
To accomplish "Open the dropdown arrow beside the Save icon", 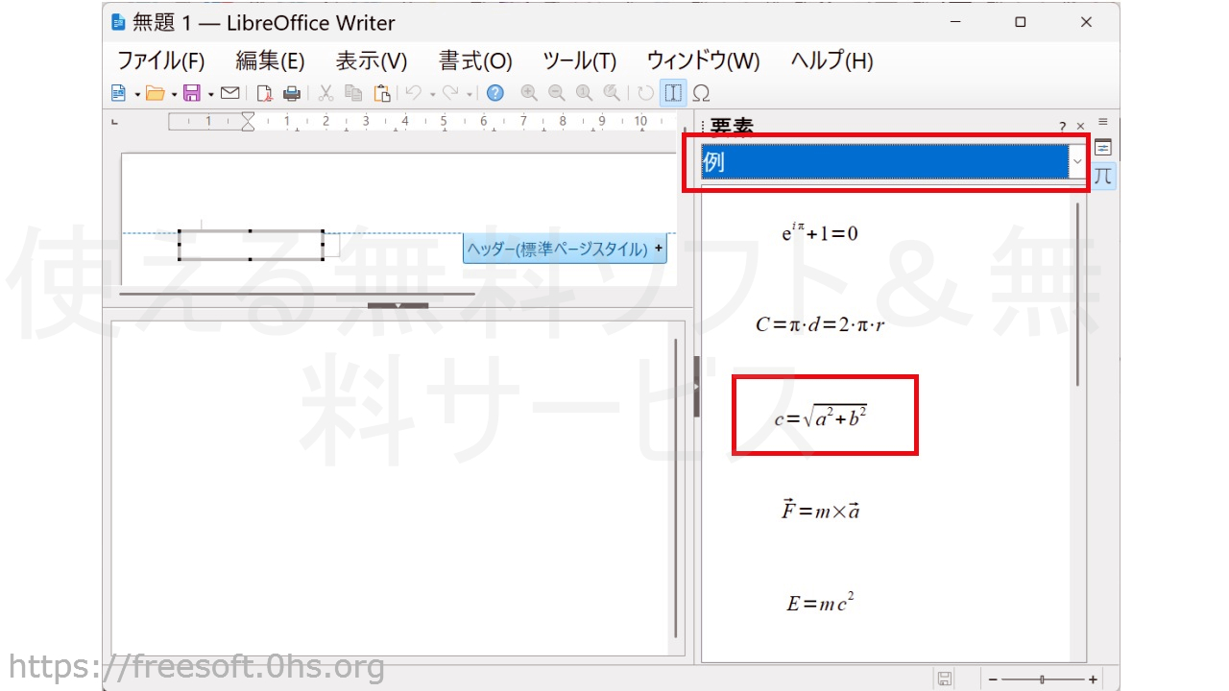I will pyautogui.click(x=210, y=94).
